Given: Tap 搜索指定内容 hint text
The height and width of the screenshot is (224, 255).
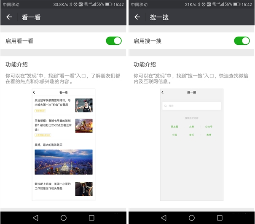Looking at the screenshot, I should (x=192, y=118).
